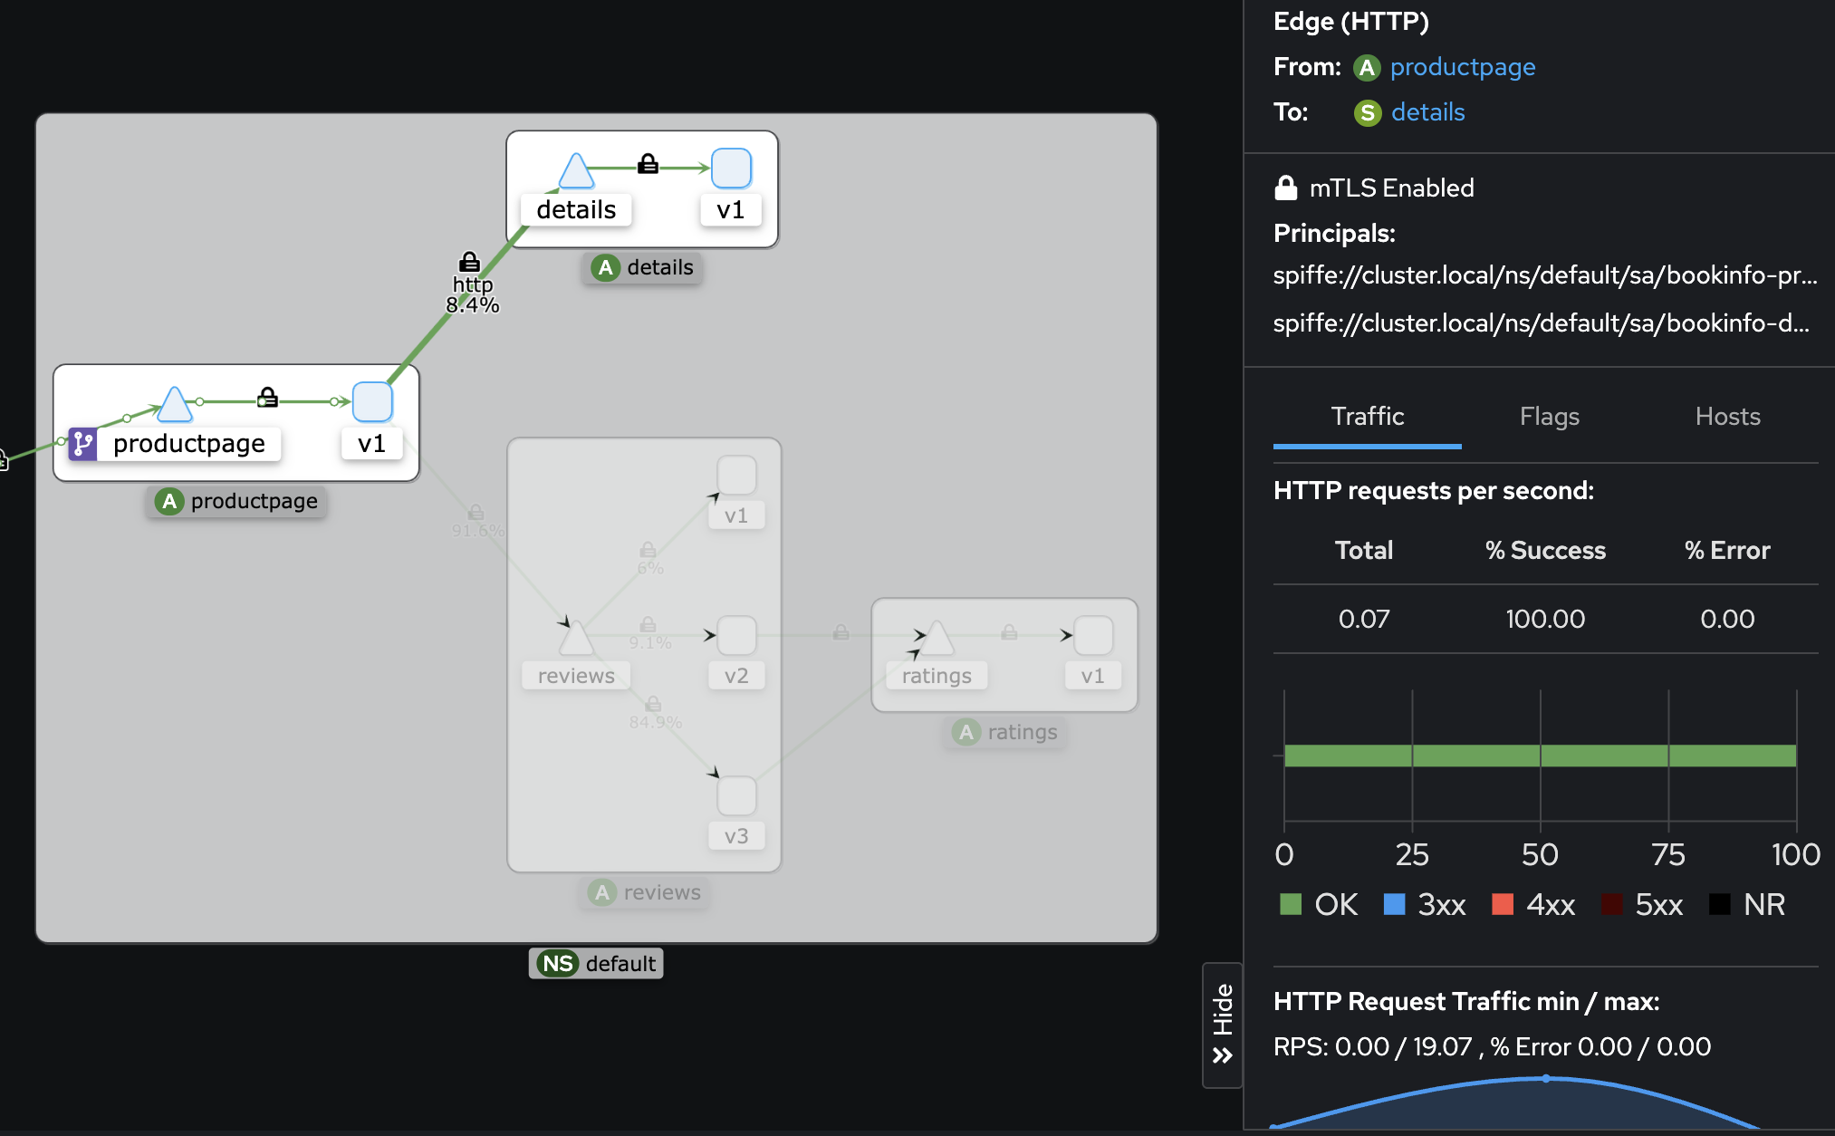Click the red 4xx legend swatch
The height and width of the screenshot is (1136, 1835).
pyautogui.click(x=1503, y=904)
